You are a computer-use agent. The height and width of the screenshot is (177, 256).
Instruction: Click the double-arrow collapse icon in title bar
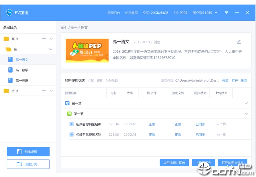coord(227,13)
